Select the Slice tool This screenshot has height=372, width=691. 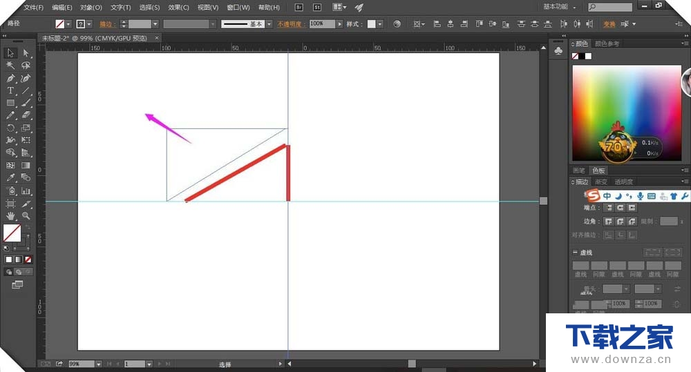[x=26, y=204]
